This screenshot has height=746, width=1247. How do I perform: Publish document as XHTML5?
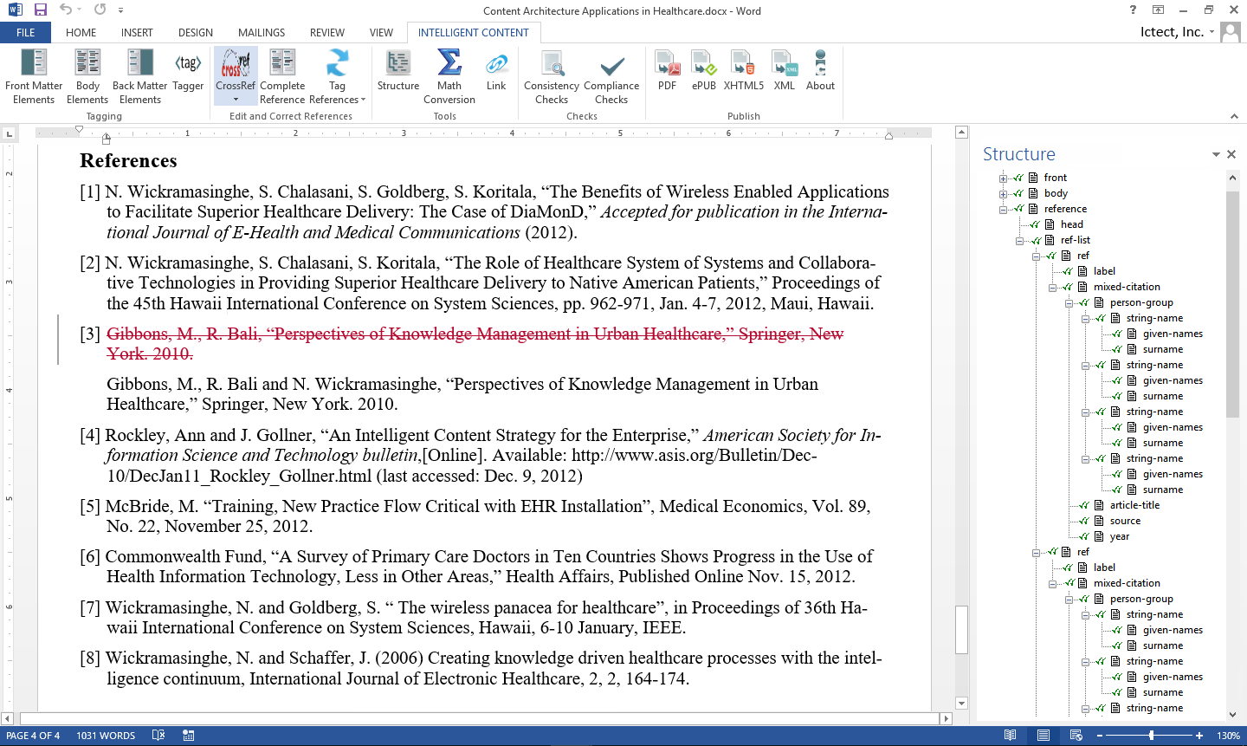click(744, 70)
